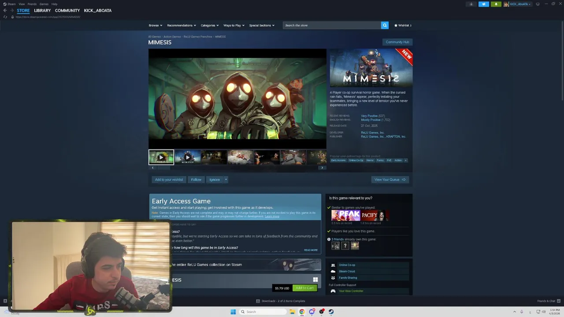
Task: Open the Wishlist star link
Action: [x=403, y=25]
